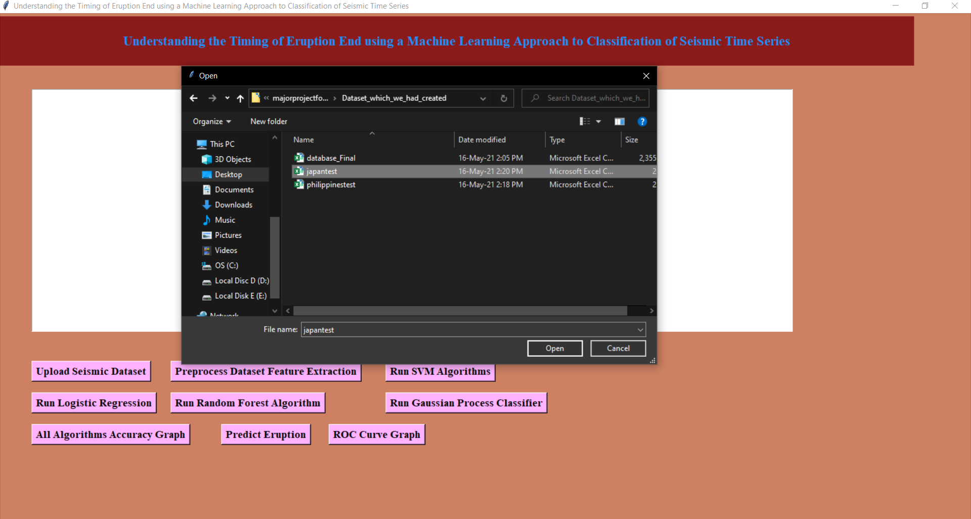
Task: Click the Forward arrow in Open dialog
Action: click(x=212, y=98)
